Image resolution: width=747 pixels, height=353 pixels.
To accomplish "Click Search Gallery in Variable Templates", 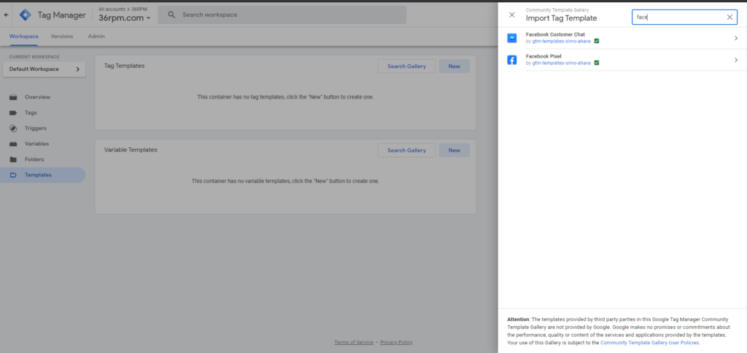I will pyautogui.click(x=407, y=150).
